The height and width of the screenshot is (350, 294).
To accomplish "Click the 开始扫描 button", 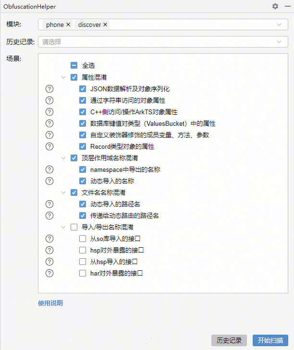I will pyautogui.click(x=270, y=340).
